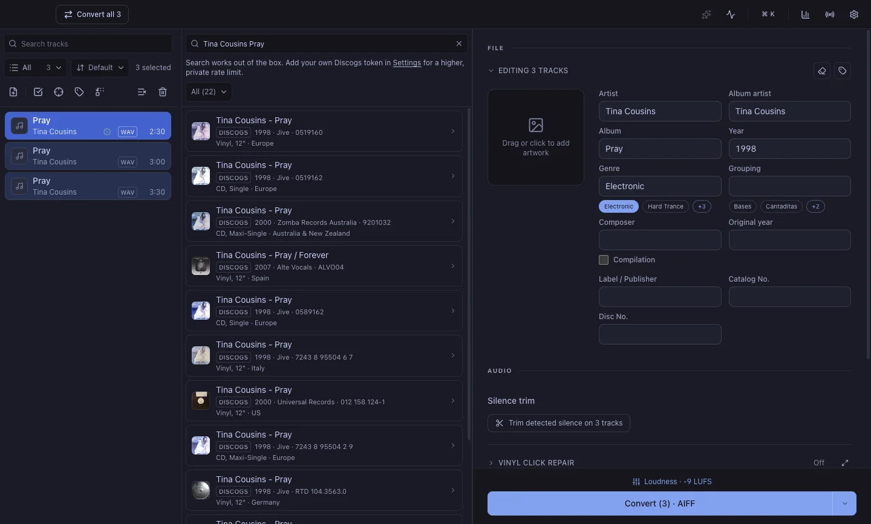Open the command palette ⌘K shortcut
The width and height of the screenshot is (871, 524).
[x=768, y=15]
